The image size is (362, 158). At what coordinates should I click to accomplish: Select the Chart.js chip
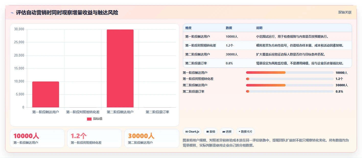click(x=192, y=132)
